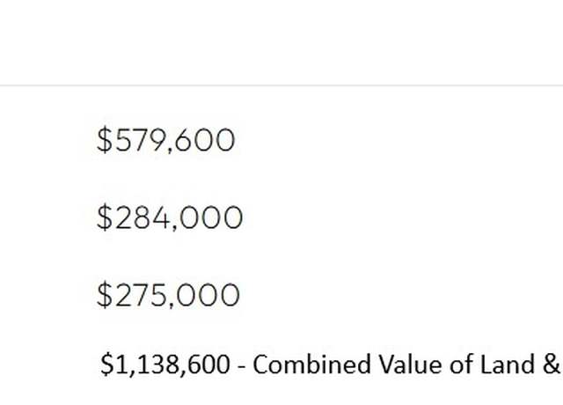The height and width of the screenshot is (405, 563).
Task: Select the $284,000 value
Action: 170,217
